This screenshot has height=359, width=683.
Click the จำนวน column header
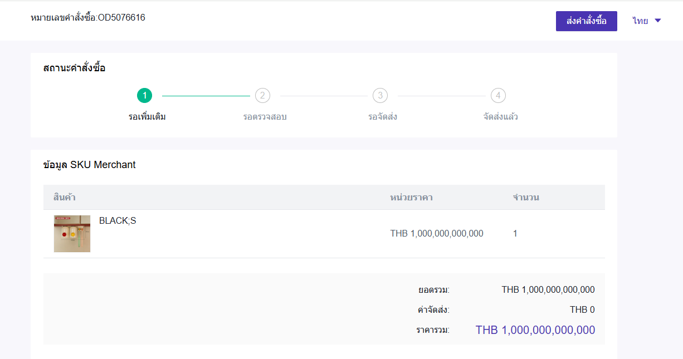click(x=525, y=198)
